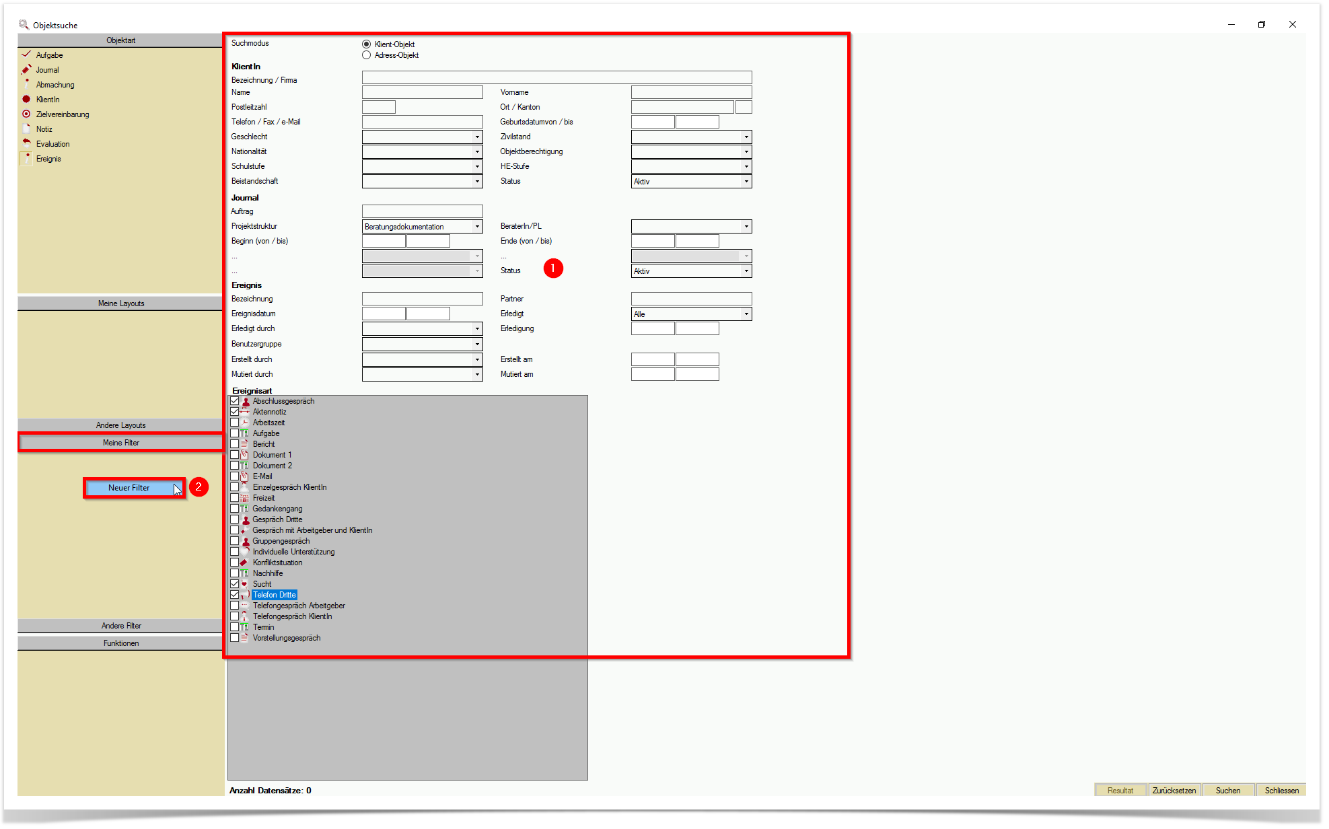This screenshot has height=829, width=1329.
Task: Click the Aktennotiz list icon
Action: click(x=244, y=412)
